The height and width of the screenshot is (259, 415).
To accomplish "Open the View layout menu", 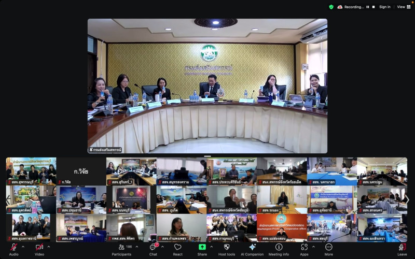I will (403, 7).
